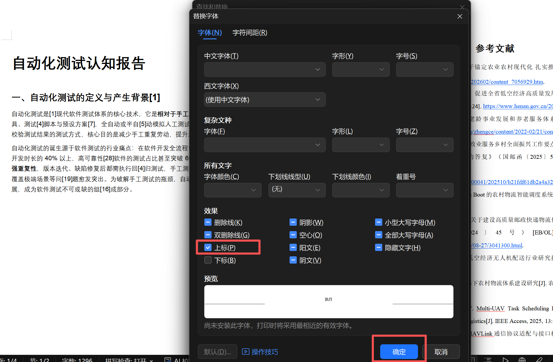Open the 字体颜色 picker dropdown
The image size is (553, 362).
[x=233, y=190]
